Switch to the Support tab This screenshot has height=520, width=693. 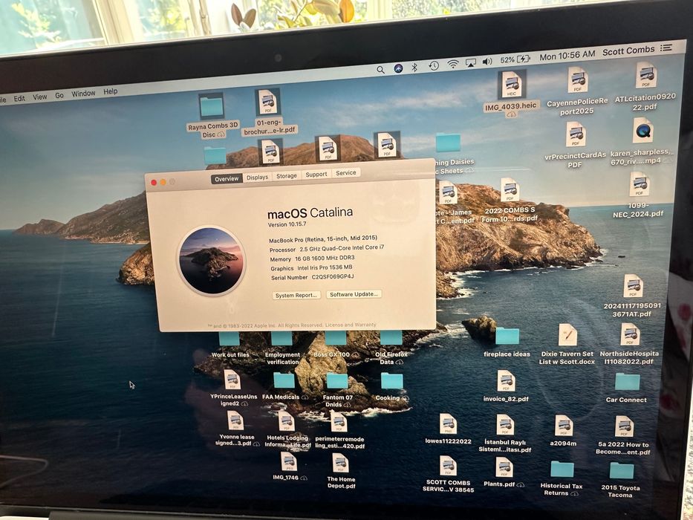coord(316,175)
